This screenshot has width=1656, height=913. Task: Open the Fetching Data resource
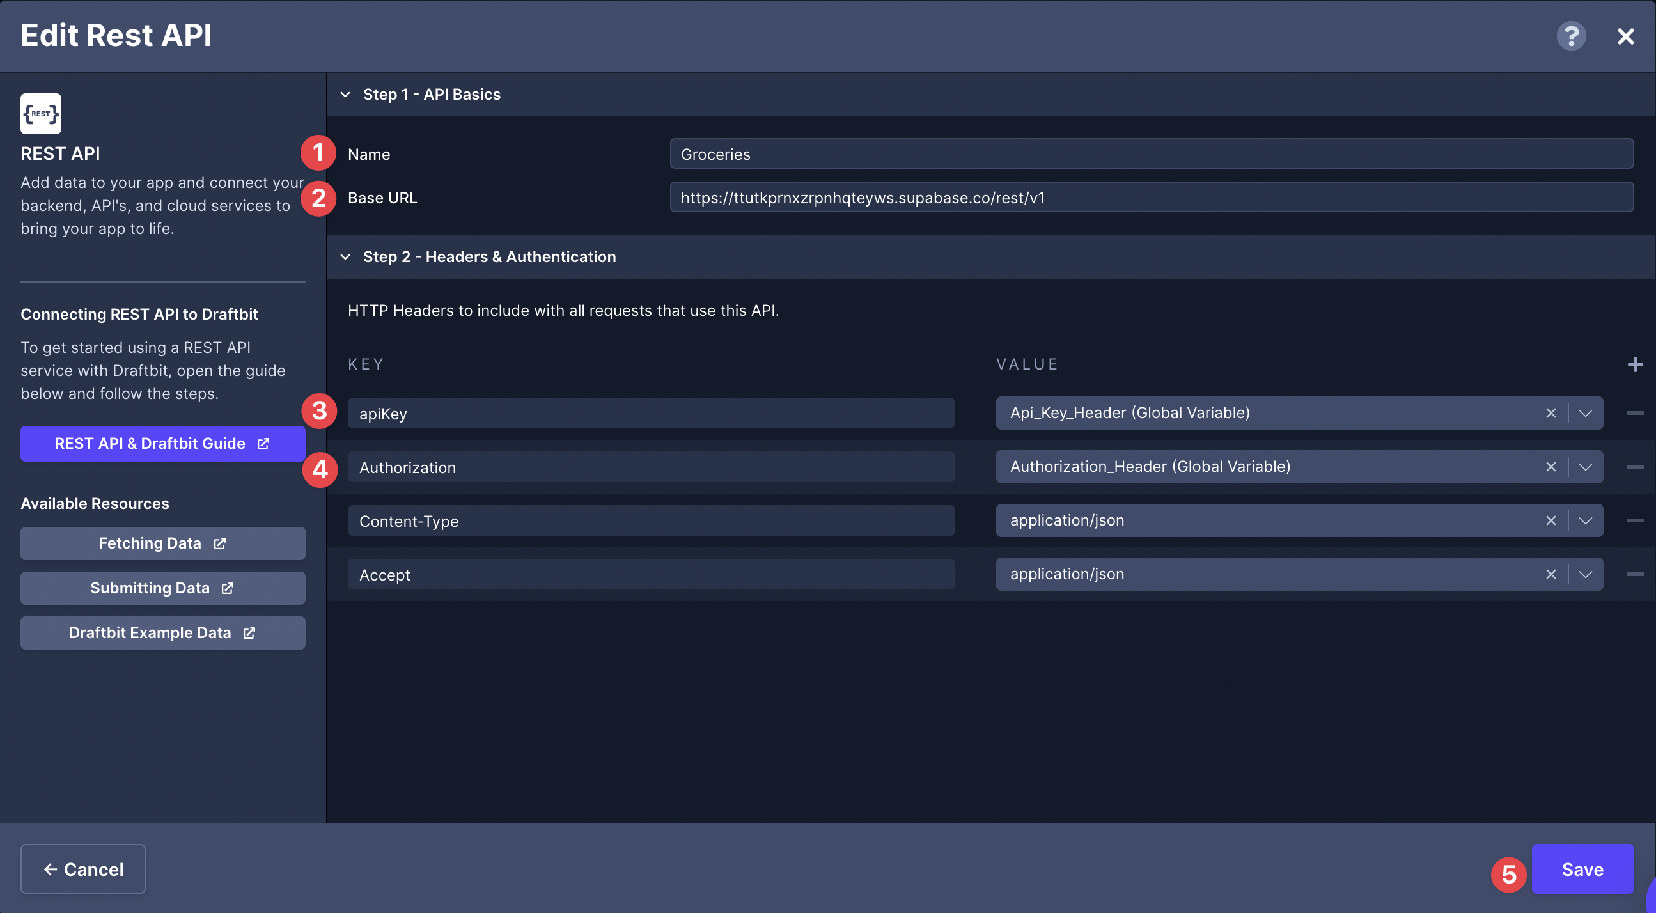click(162, 543)
